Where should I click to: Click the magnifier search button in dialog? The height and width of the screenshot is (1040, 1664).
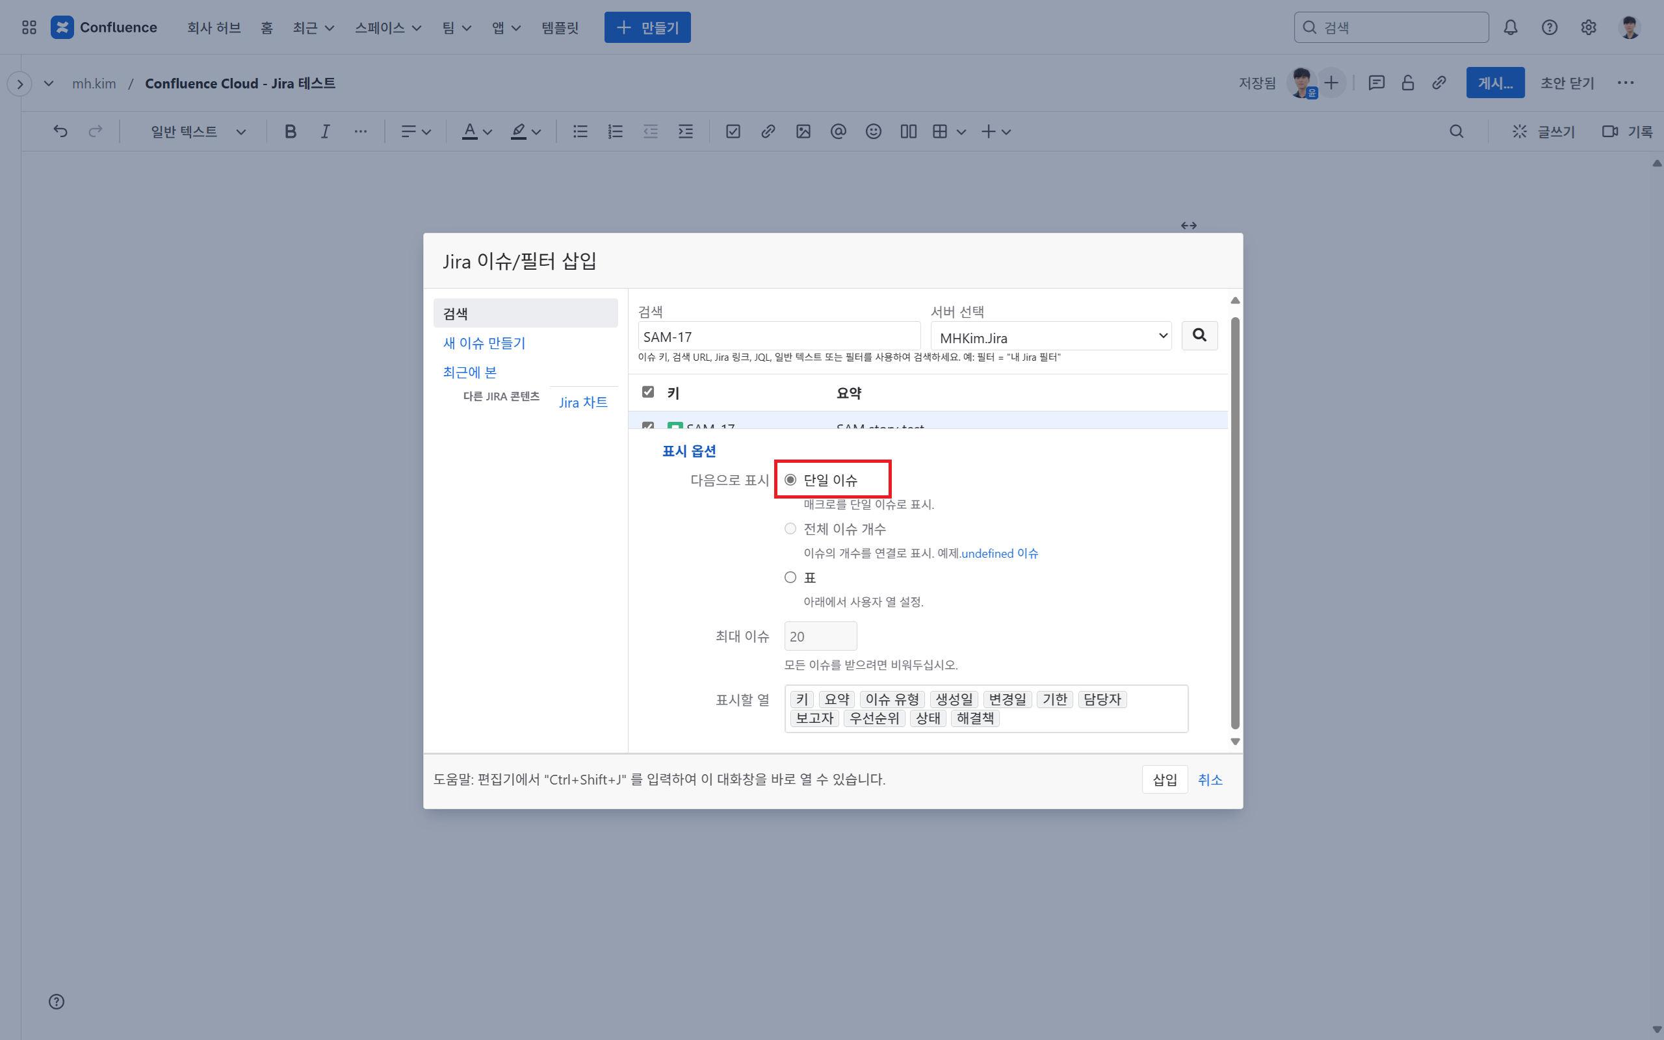click(x=1199, y=335)
